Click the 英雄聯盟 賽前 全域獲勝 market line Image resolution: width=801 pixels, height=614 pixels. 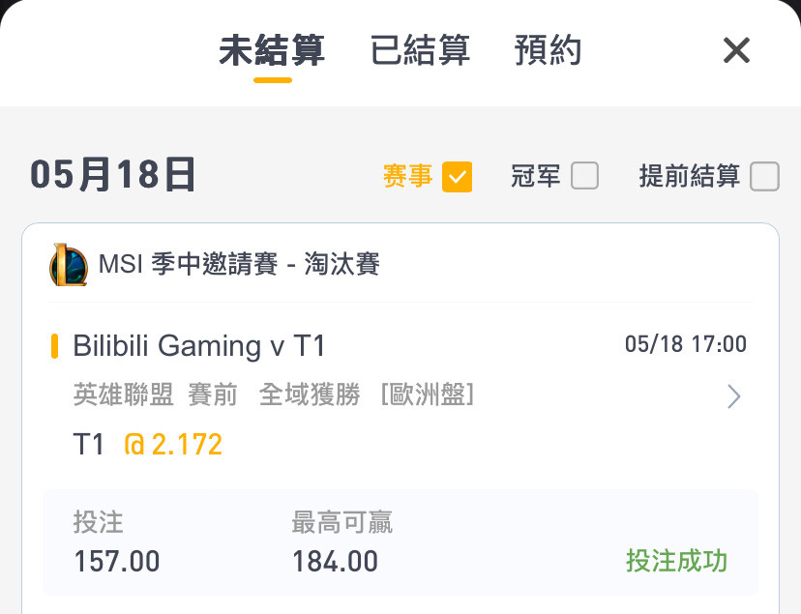(x=274, y=395)
